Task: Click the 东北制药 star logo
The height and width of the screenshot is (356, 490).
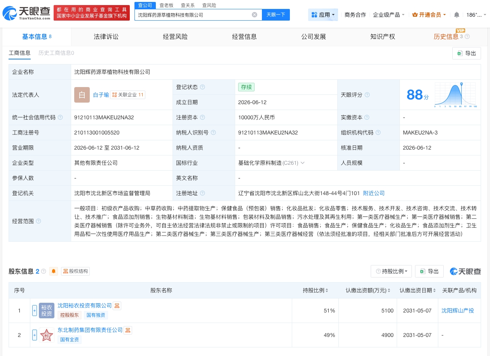Action: coord(47,335)
